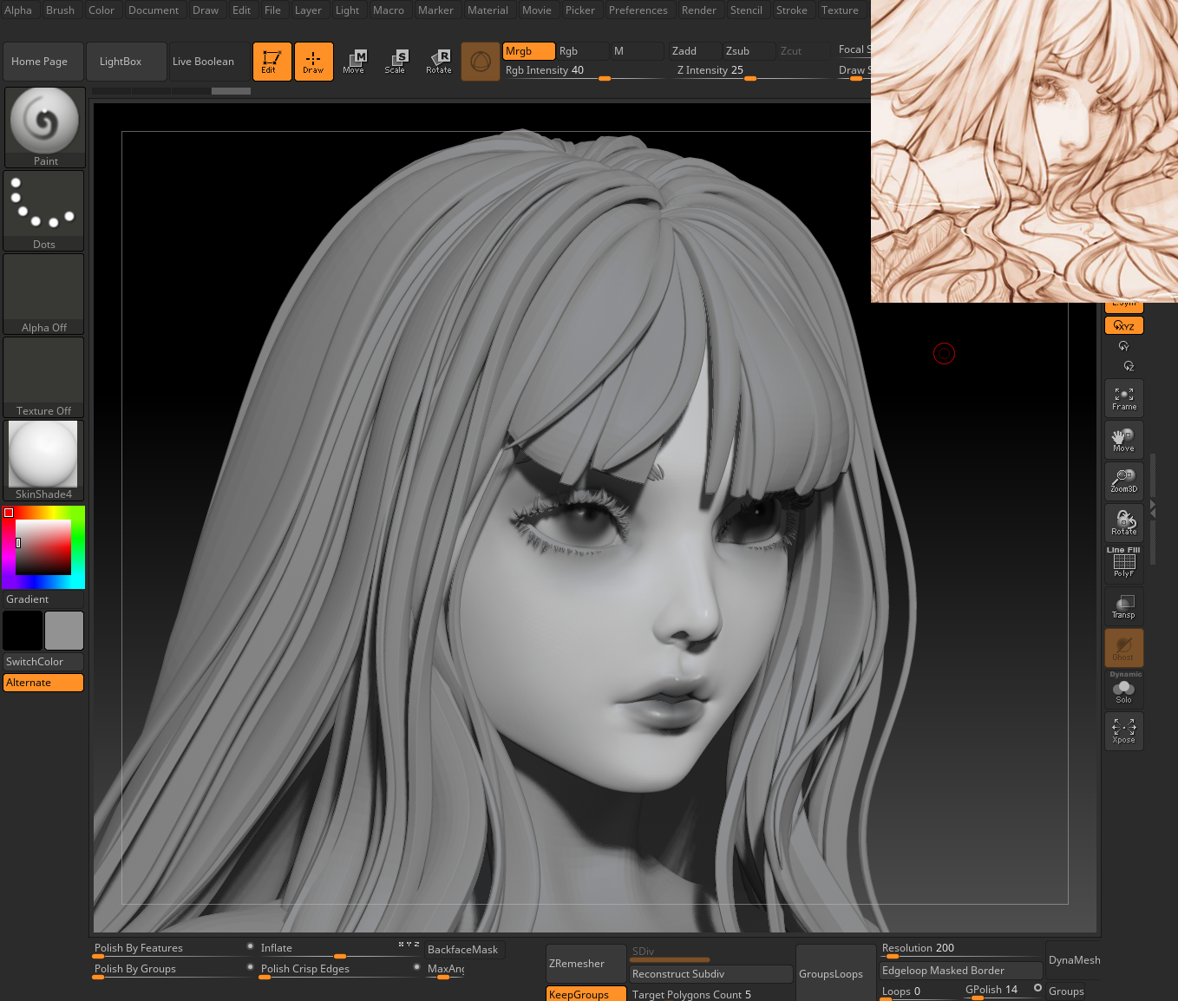Open the Alpha Off selector
The width and height of the screenshot is (1178, 1001).
pos(43,294)
